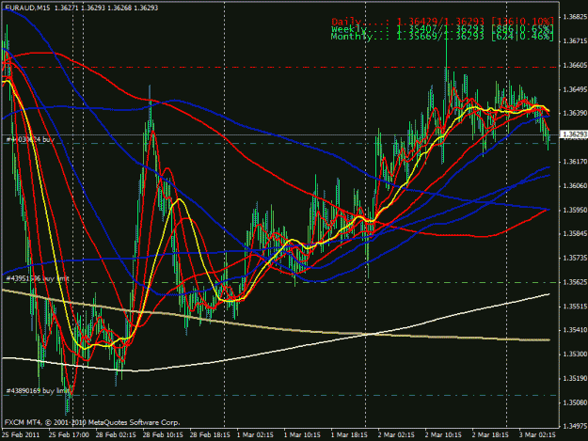The width and height of the screenshot is (588, 441).
Task: Click the 1.34975 price scale label
Action: click(575, 426)
